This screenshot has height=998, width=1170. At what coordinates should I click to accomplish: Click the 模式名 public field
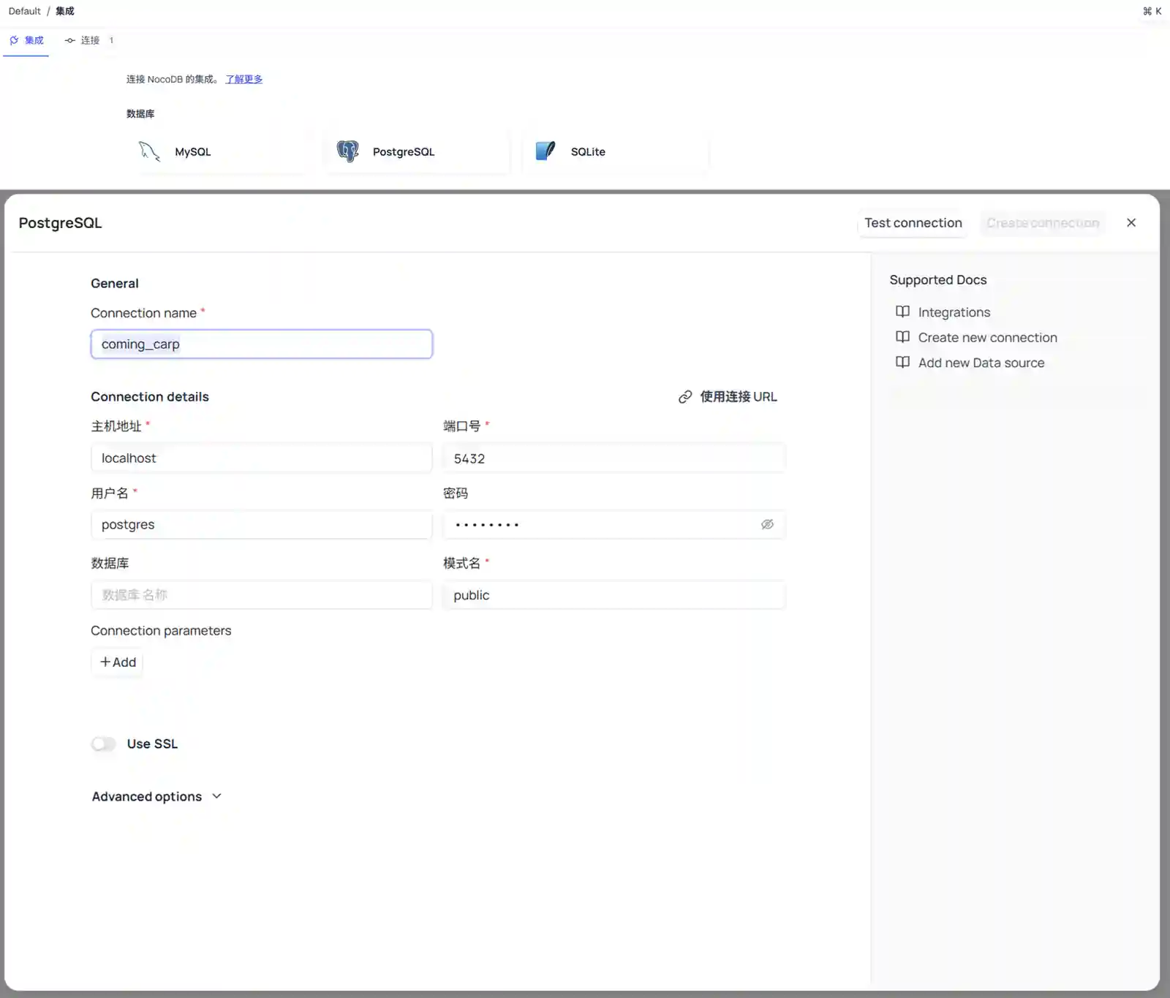point(614,595)
